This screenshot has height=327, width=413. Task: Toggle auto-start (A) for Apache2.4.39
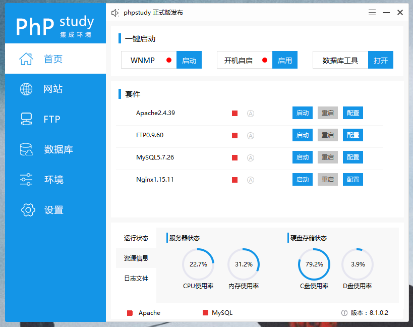(x=251, y=113)
